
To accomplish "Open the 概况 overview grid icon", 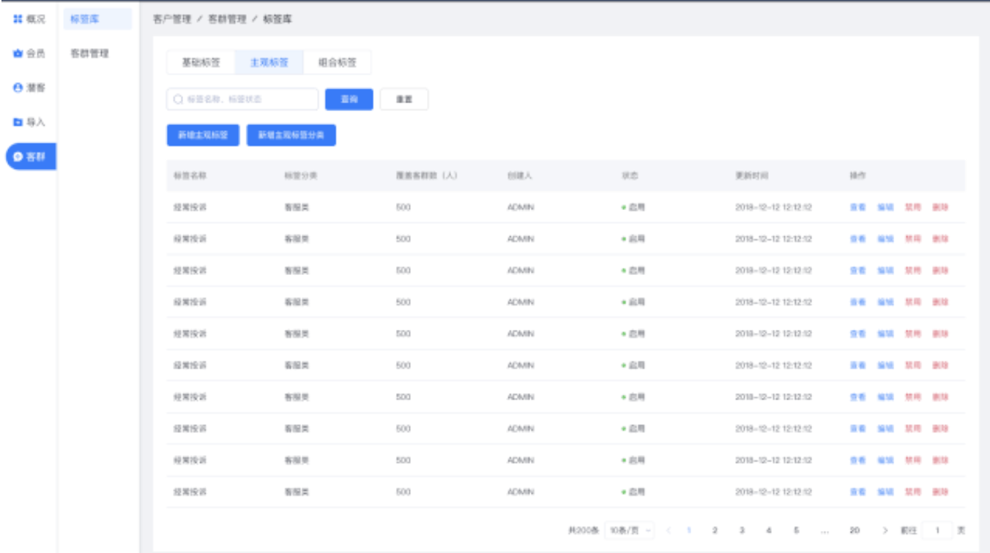I will pyautogui.click(x=18, y=19).
